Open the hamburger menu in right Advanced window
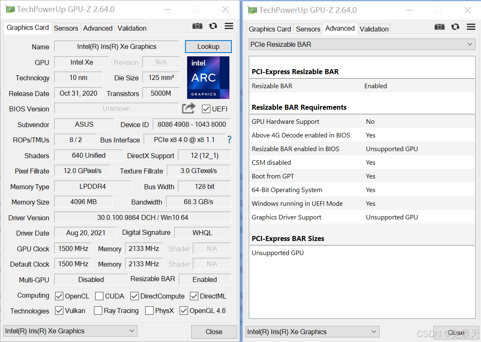Screen dimensions: 481x342 tap(471, 27)
